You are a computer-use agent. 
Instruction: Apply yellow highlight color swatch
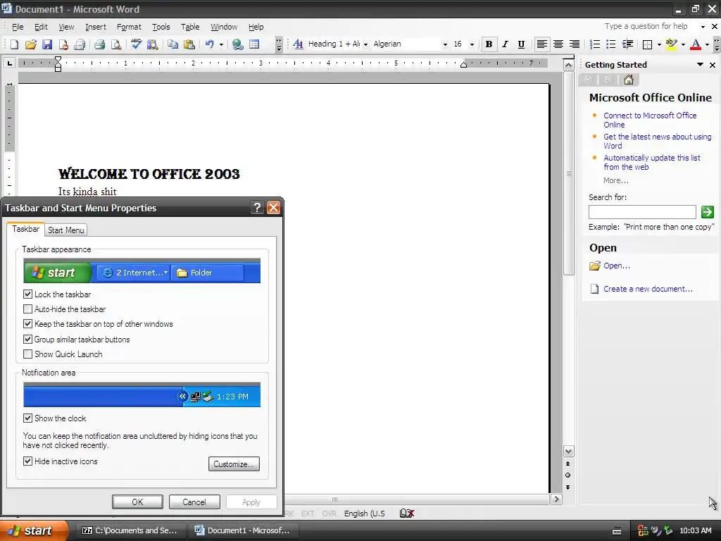coord(671,44)
